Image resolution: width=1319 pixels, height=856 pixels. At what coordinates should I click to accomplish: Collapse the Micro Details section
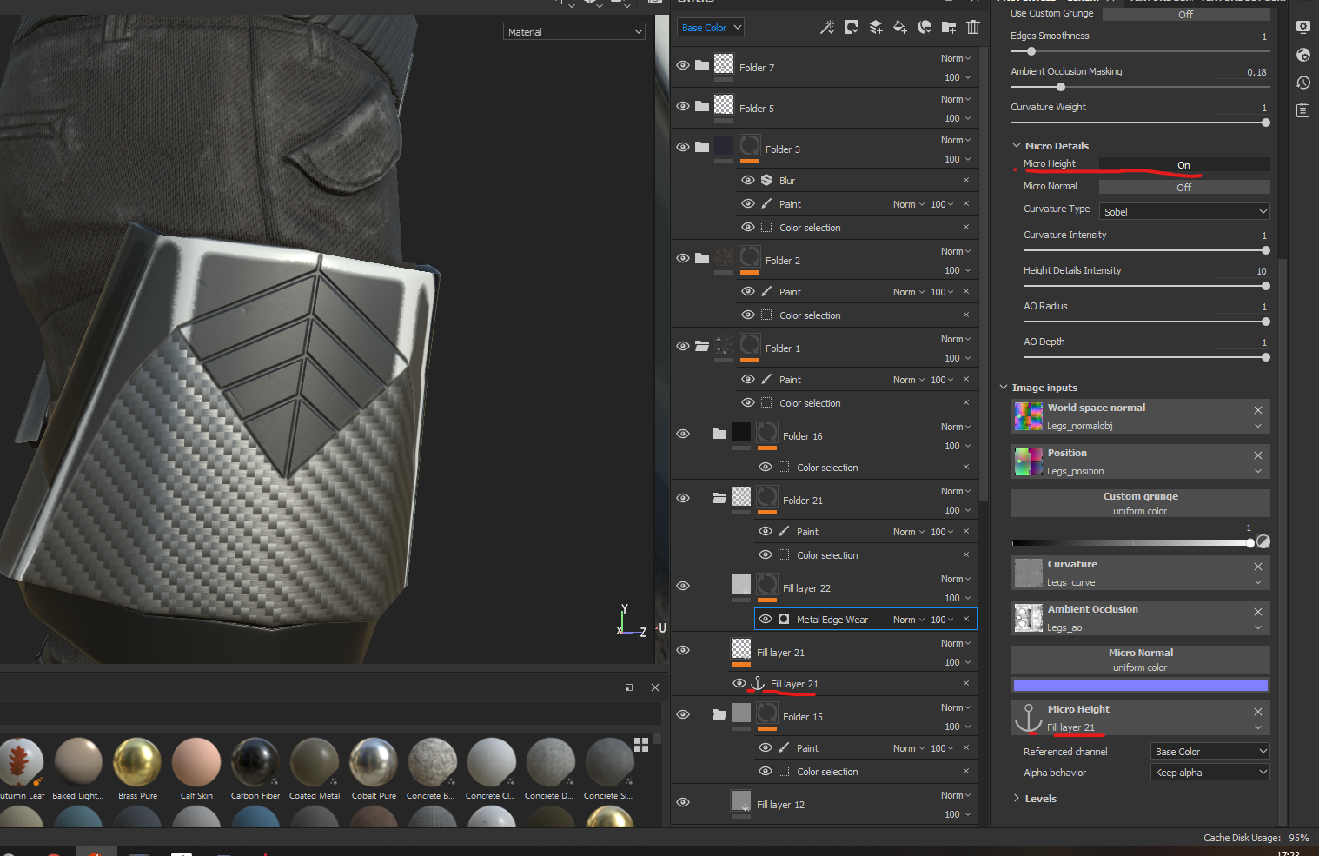click(x=1017, y=146)
